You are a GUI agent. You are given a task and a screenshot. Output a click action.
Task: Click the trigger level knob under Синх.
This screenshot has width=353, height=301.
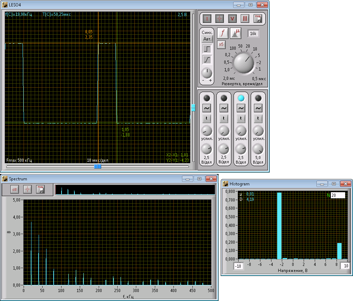tap(207, 73)
